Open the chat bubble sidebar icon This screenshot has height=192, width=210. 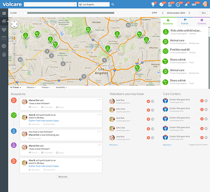pyautogui.click(x=4, y=46)
